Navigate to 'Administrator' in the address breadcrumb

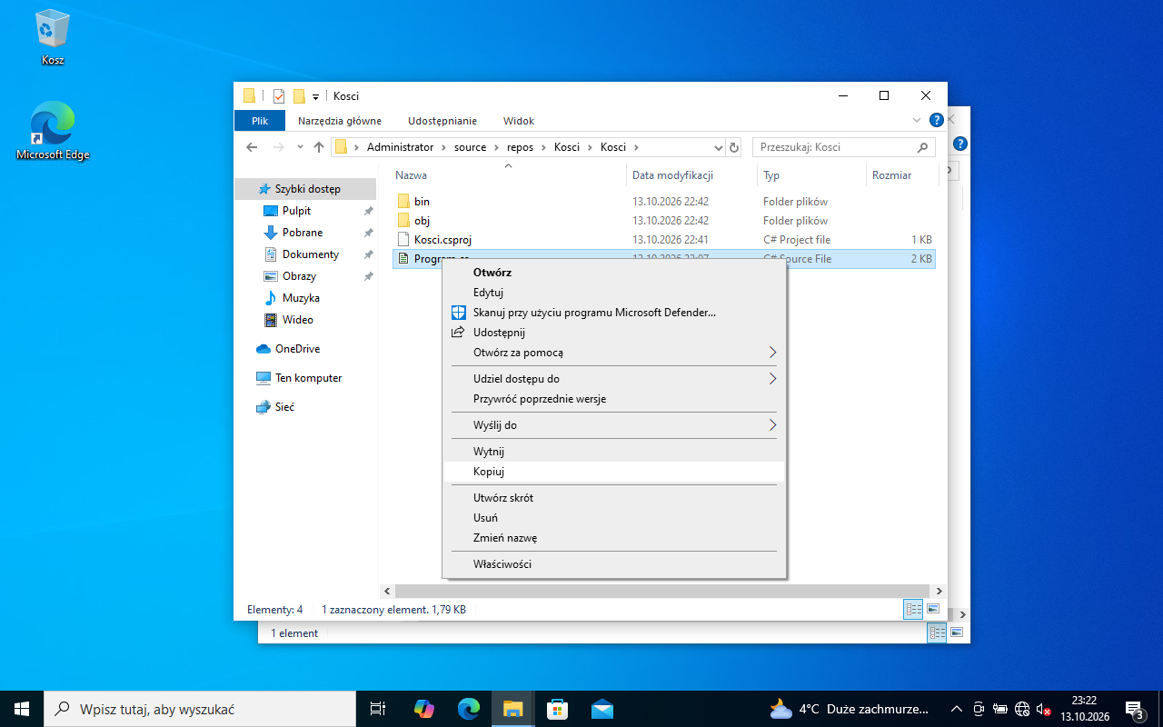401,147
